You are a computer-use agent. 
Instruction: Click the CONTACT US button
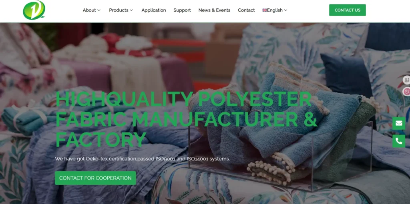[x=348, y=10]
